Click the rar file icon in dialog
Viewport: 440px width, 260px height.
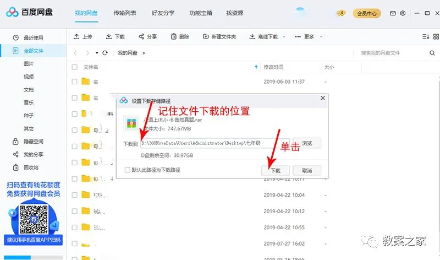click(131, 123)
